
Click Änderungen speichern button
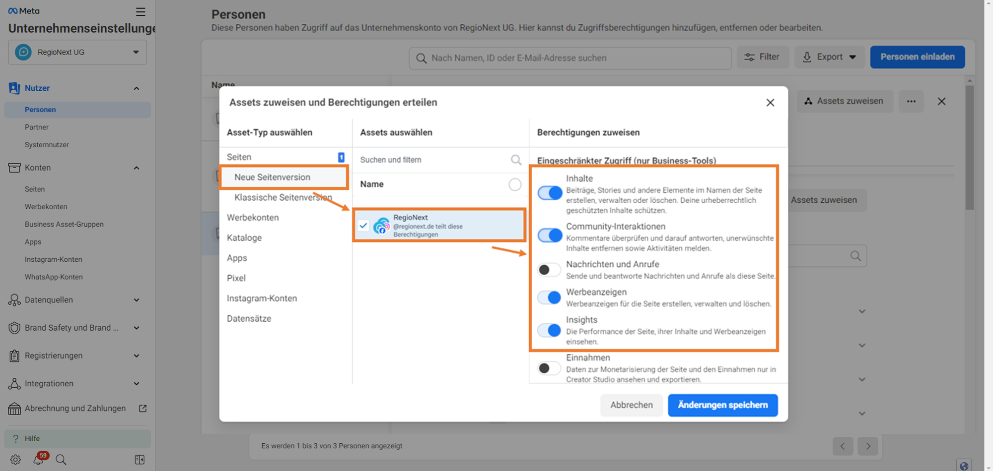[x=723, y=405]
